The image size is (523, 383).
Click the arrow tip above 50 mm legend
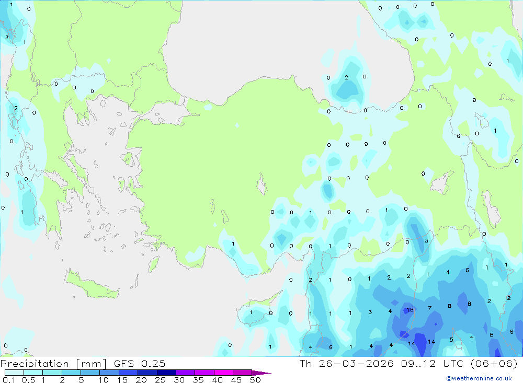coord(261,373)
